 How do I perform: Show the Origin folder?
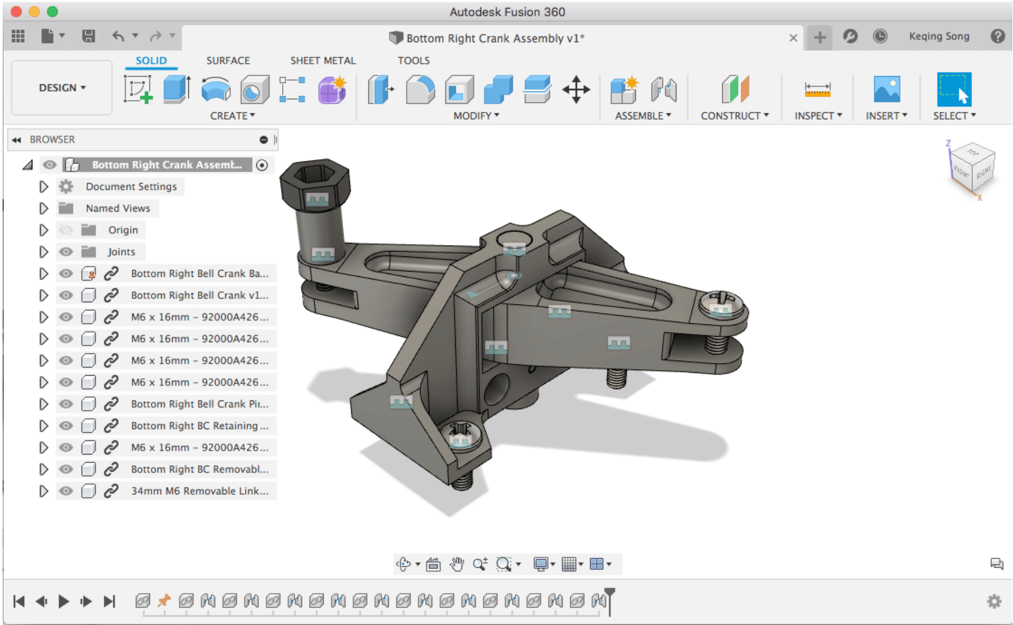tap(66, 230)
